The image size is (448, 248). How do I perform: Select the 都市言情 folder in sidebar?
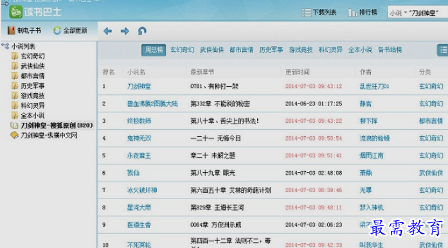point(28,76)
